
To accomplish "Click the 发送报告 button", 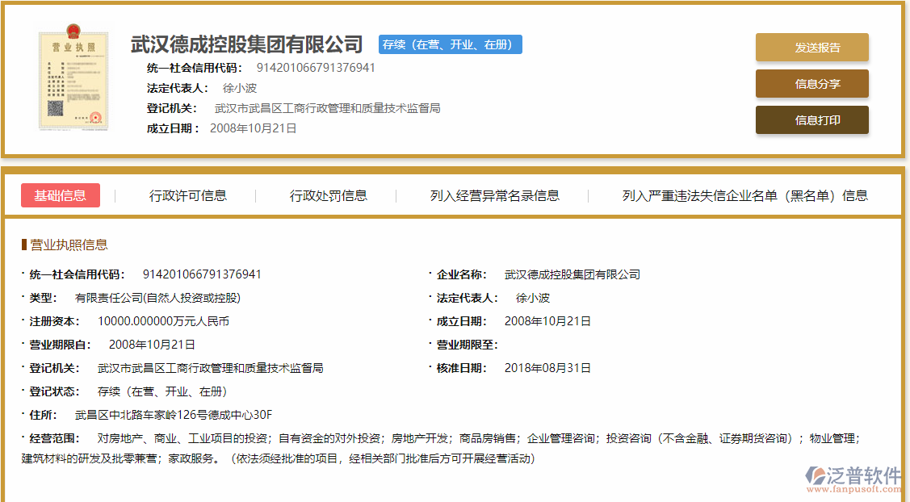I will (x=811, y=48).
